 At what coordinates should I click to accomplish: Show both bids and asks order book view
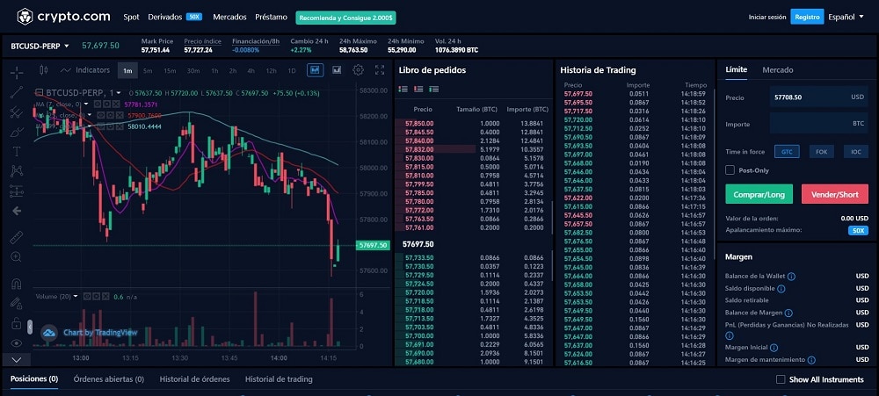pos(403,89)
